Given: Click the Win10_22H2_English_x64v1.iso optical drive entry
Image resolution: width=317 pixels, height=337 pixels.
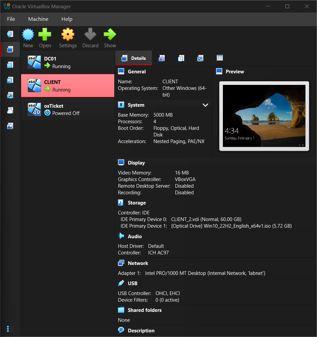Looking at the screenshot, I should [x=231, y=226].
